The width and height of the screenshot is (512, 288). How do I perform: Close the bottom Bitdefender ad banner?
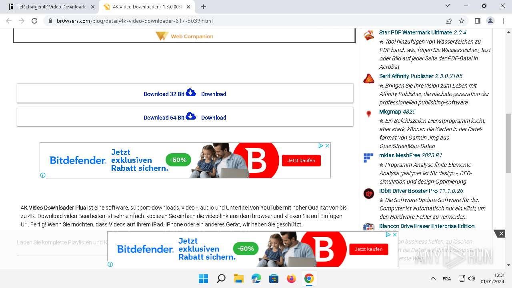(x=395, y=235)
